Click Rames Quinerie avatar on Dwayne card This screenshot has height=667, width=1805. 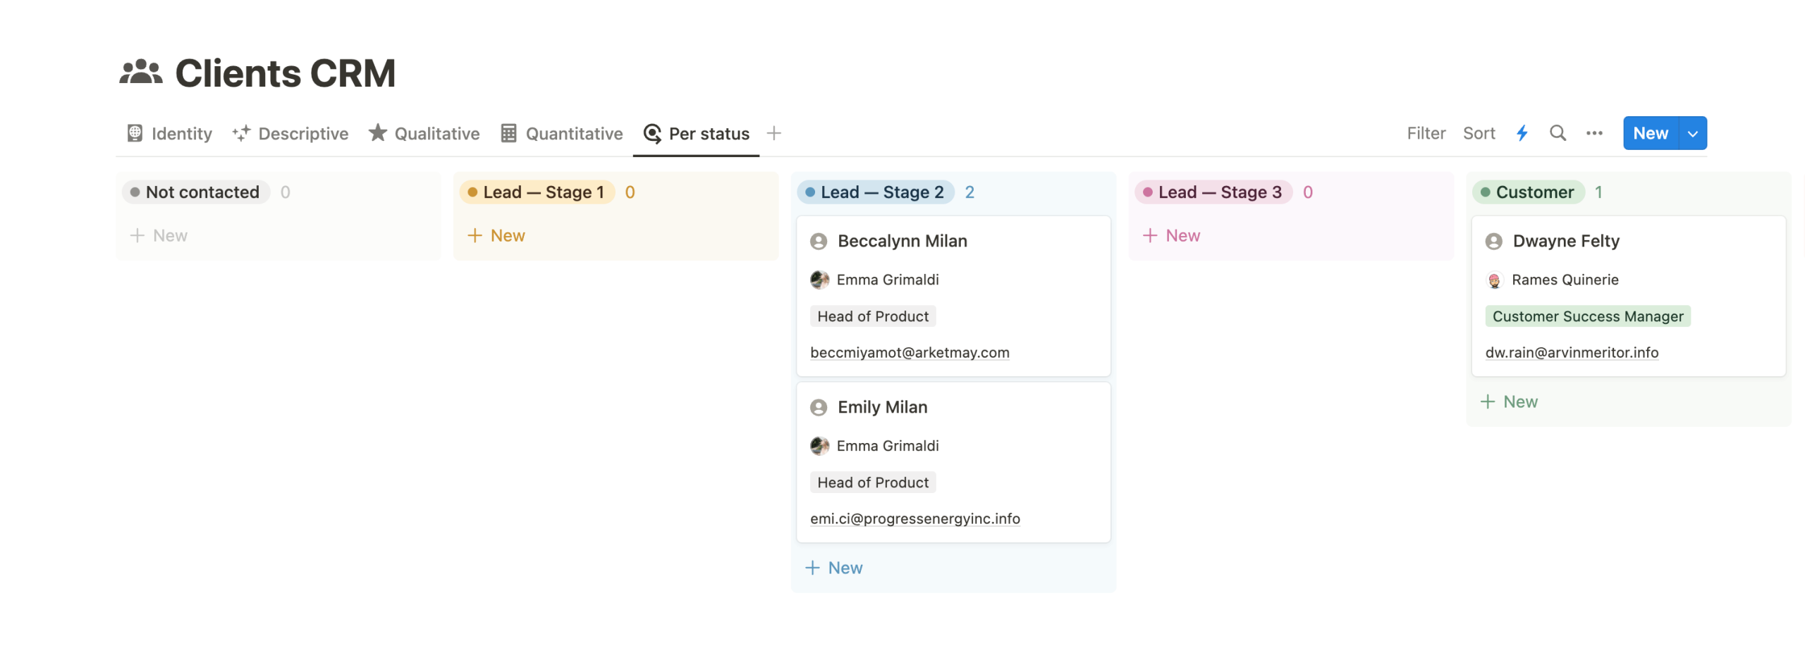pyautogui.click(x=1493, y=280)
